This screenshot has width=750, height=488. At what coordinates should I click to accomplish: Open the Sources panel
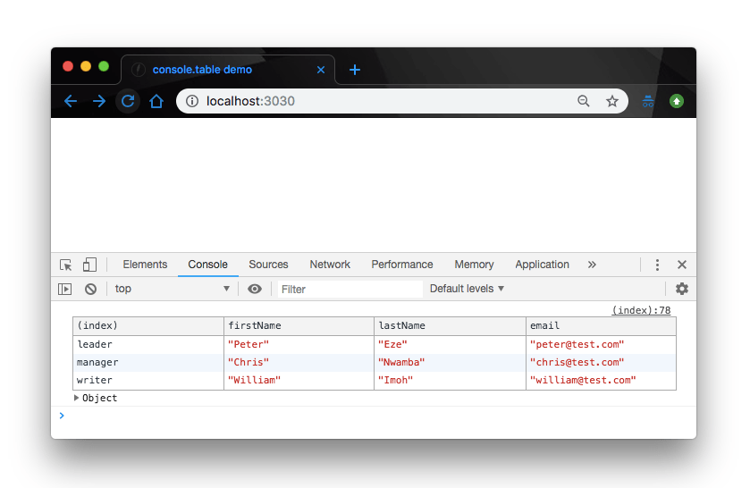click(268, 265)
